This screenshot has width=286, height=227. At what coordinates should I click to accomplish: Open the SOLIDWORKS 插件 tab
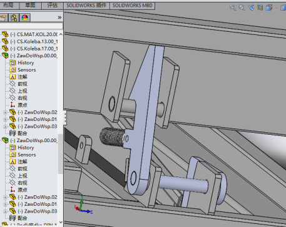[x=86, y=6]
